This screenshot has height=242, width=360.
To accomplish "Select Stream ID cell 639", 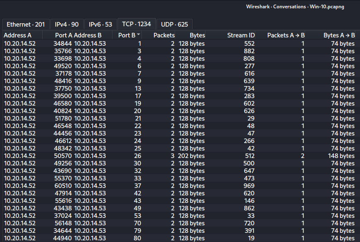I will click(249, 81).
